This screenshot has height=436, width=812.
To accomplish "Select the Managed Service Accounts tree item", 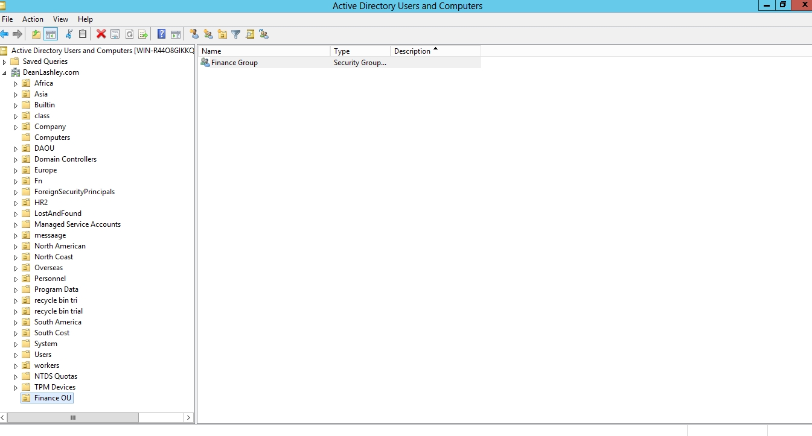I will point(77,224).
